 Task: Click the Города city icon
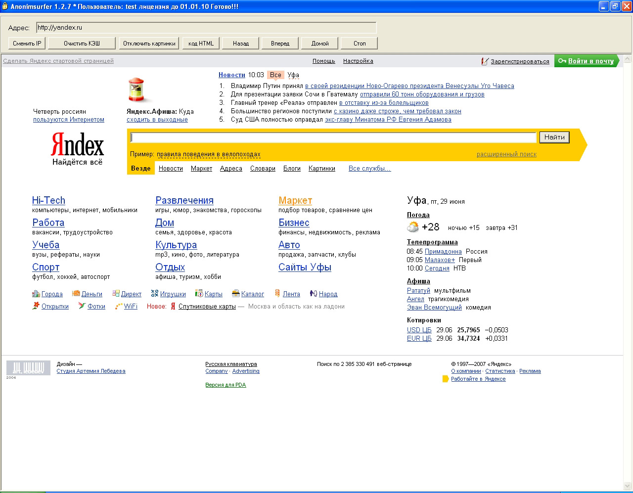click(36, 294)
